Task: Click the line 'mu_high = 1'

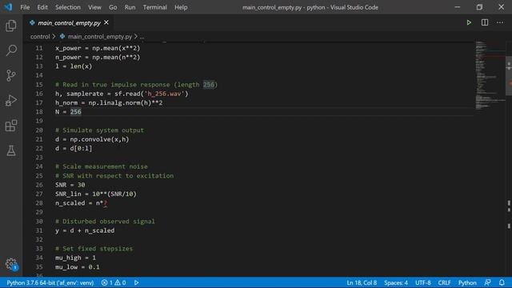Action: coord(75,258)
